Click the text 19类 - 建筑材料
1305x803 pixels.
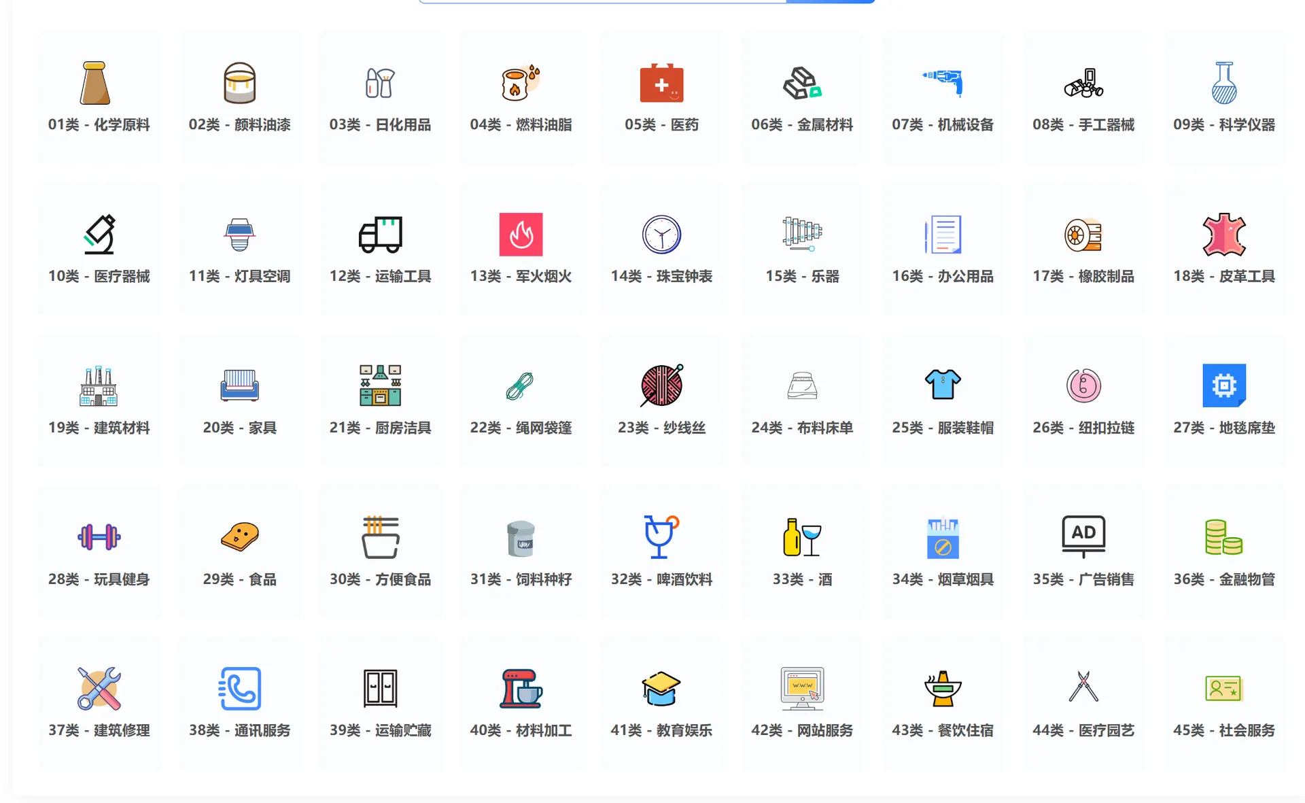coord(99,428)
